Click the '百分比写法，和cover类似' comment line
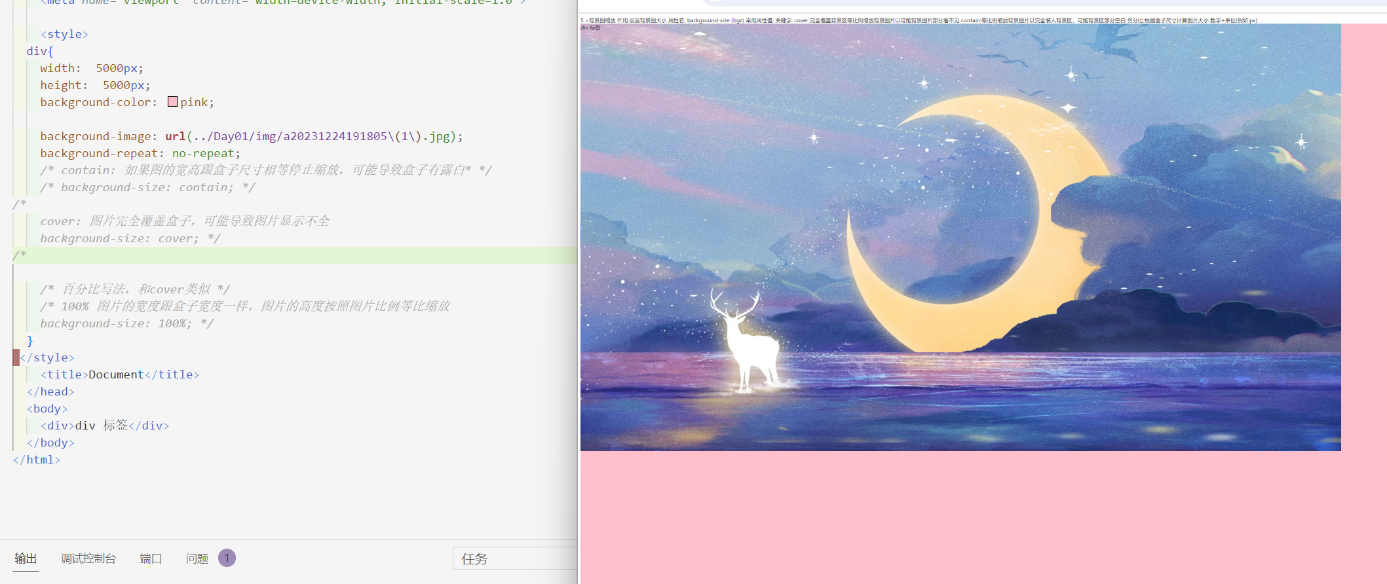This screenshot has width=1387, height=584. 135,289
